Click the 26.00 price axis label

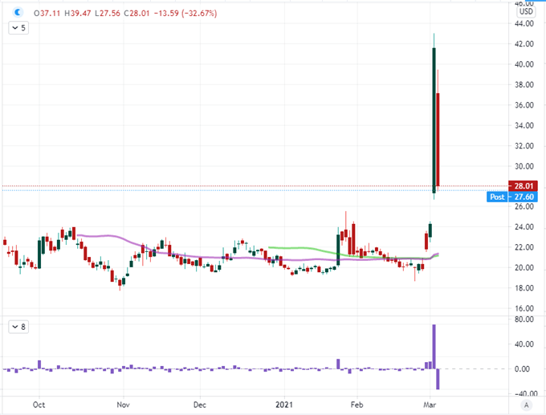pos(524,206)
